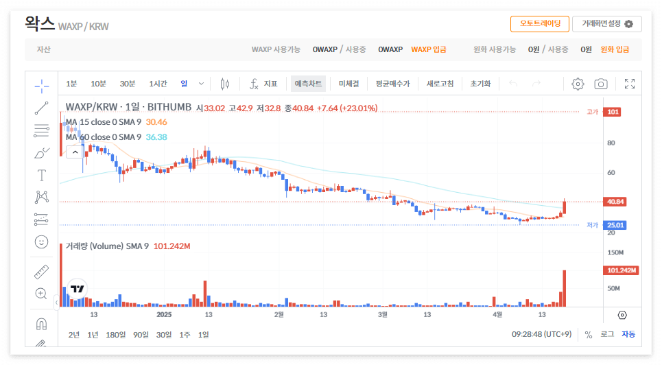Click the volume label 101.242M on axis
662x365 pixels.
[x=621, y=270]
